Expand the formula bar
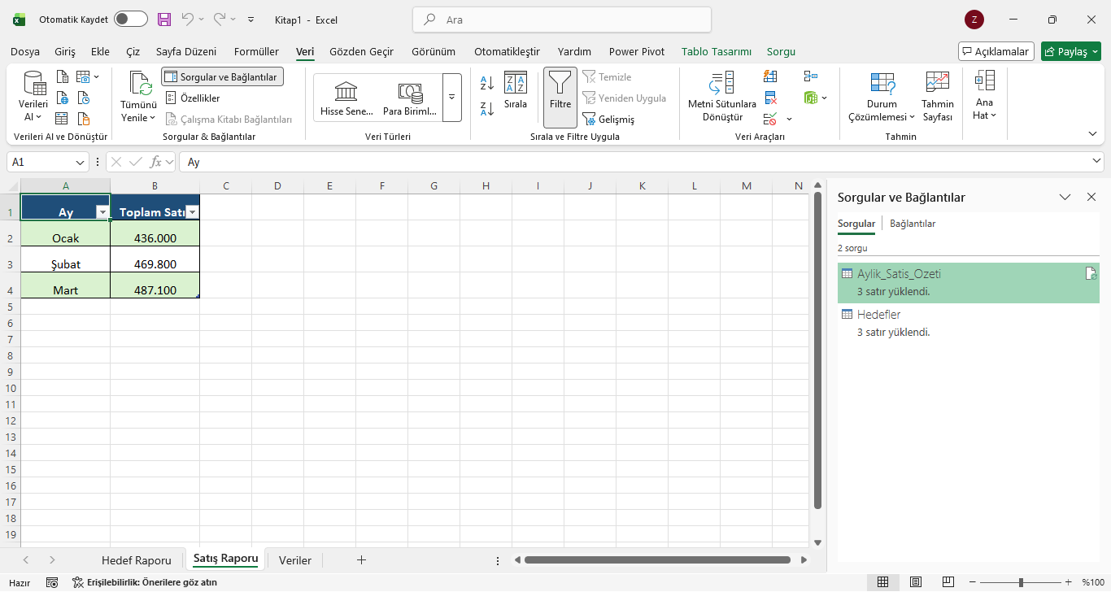This screenshot has width=1111, height=592. (1097, 162)
